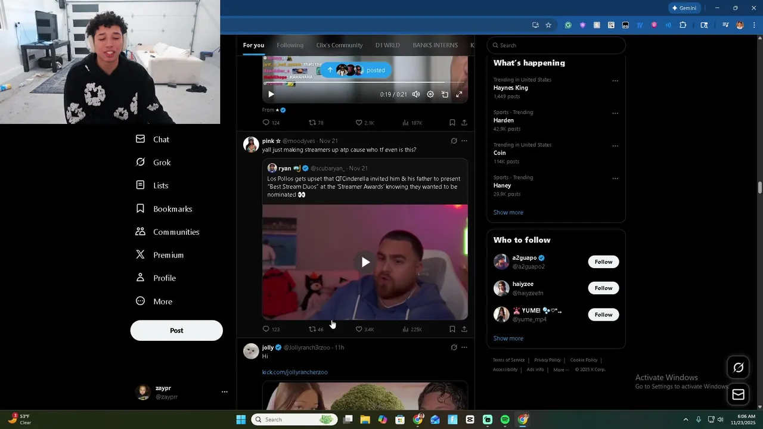Play the Los Pollos quoted video

[365, 262]
